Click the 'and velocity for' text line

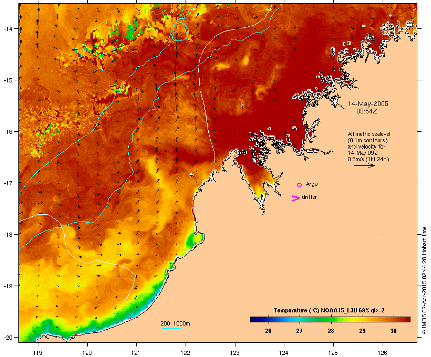(x=366, y=146)
